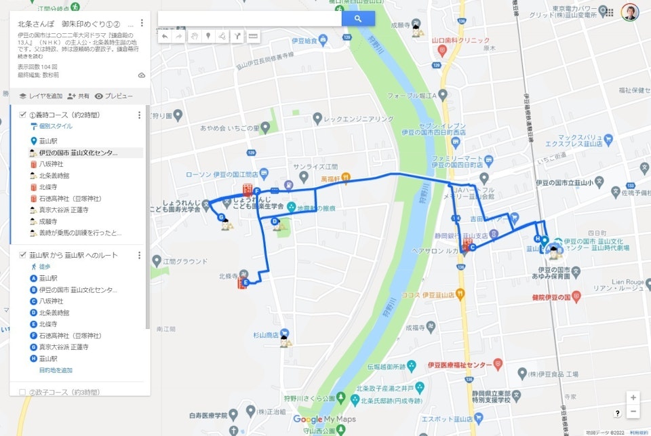Enable the ②政子コース layer checkbox
651x436 pixels.
click(x=22, y=391)
